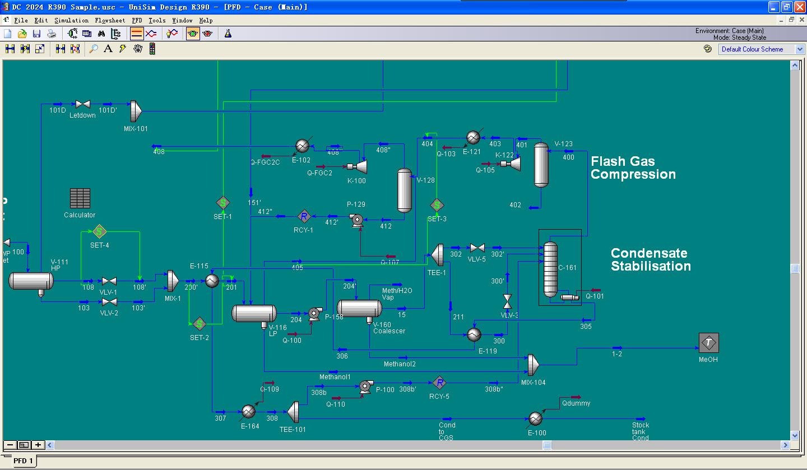Enter Basis Environment via flask icon
Image resolution: width=807 pixels, height=470 pixels.
[x=228, y=34]
